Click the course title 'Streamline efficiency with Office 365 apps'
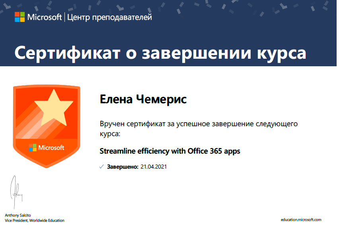Screen dimensions: 339x242 (x=170, y=151)
